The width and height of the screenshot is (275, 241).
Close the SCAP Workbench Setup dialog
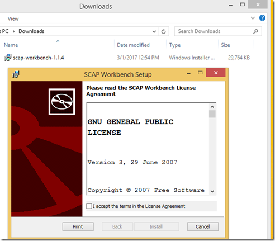pyautogui.click(x=216, y=73)
